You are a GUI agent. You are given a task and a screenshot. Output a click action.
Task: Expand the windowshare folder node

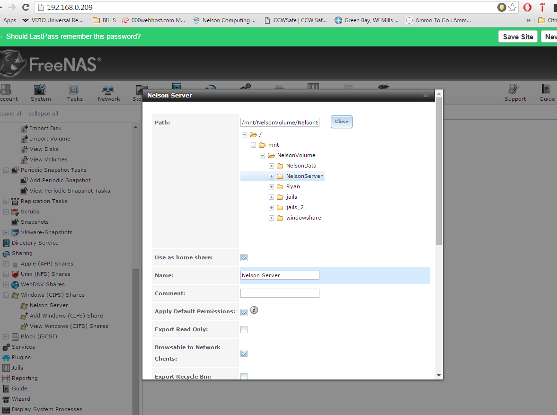(272, 218)
